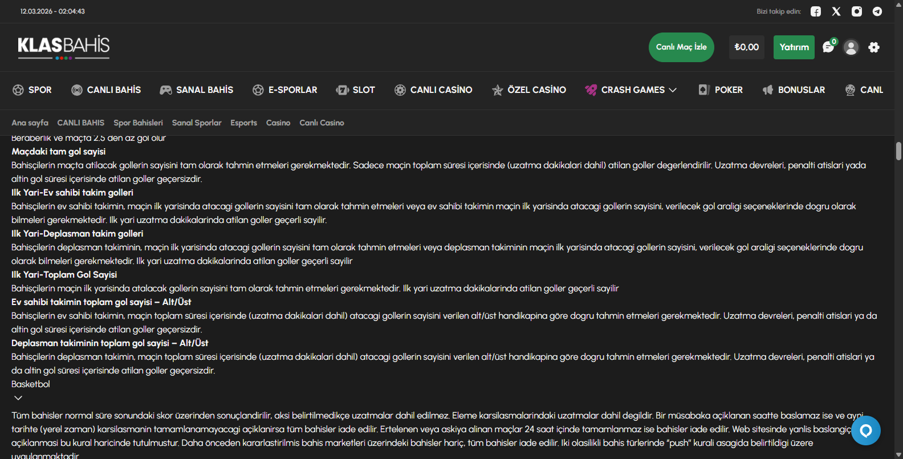Screen dimensions: 903x459
Task: Click the soccer ball SPOR icon
Action: 18,90
